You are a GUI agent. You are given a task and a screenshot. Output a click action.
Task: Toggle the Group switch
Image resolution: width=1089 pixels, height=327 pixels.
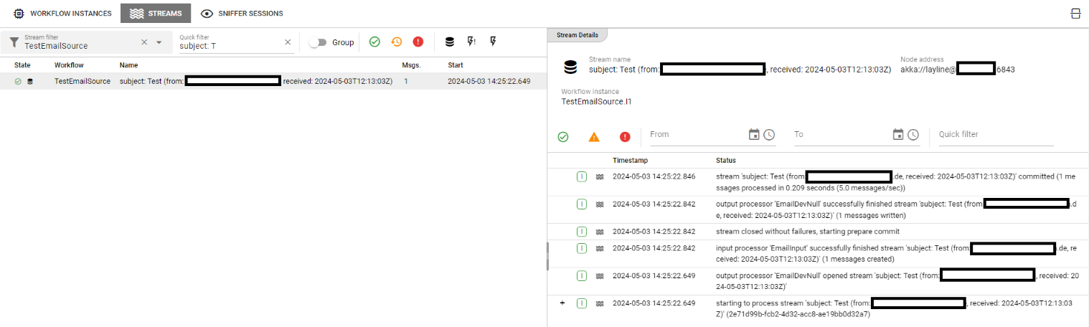pyautogui.click(x=318, y=42)
